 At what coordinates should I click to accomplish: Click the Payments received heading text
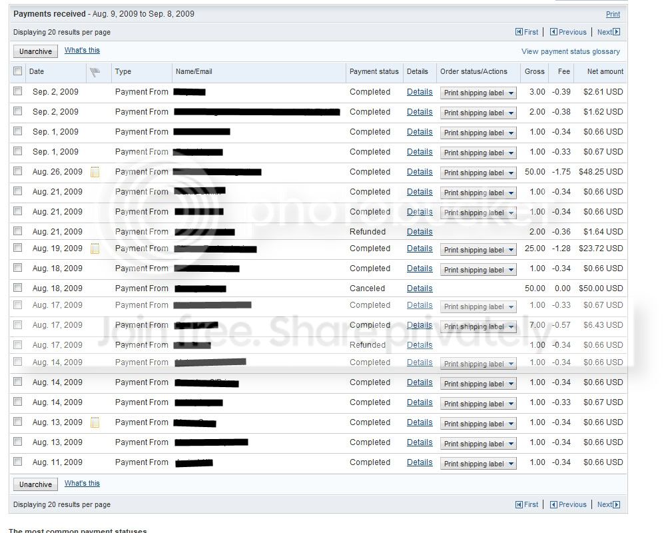(49, 13)
